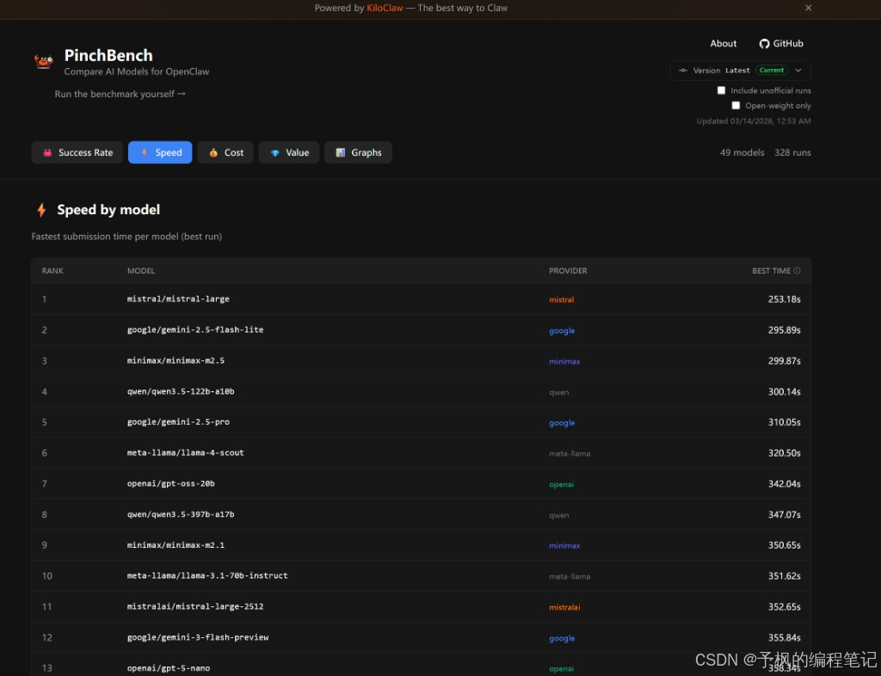This screenshot has height=676, width=881.
Task: Select model google/gemini-3-flash-preview
Action: coord(198,637)
